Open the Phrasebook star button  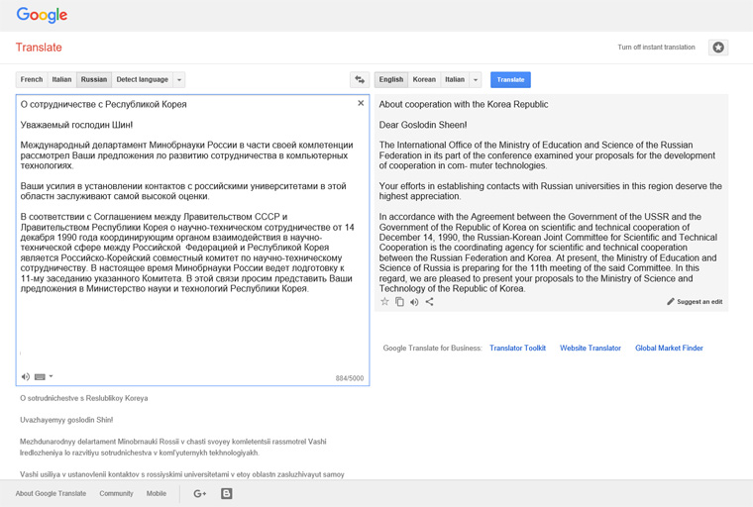tap(718, 48)
